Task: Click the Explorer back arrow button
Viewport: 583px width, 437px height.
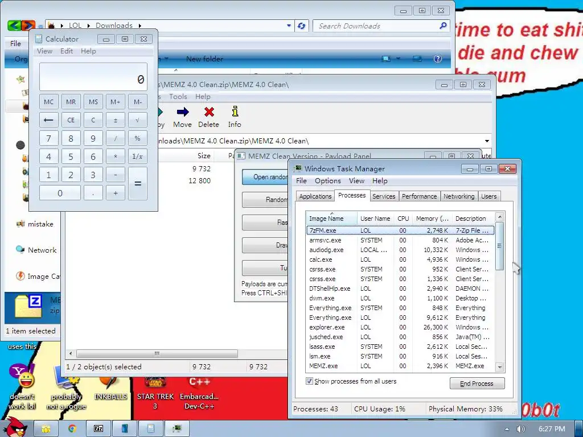Action: [x=14, y=26]
